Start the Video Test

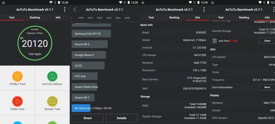click(17, 101)
